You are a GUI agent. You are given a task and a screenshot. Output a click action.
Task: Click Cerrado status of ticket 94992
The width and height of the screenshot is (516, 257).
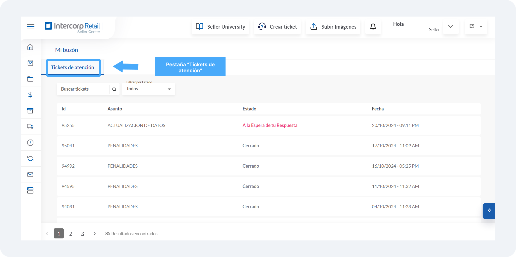click(x=251, y=166)
